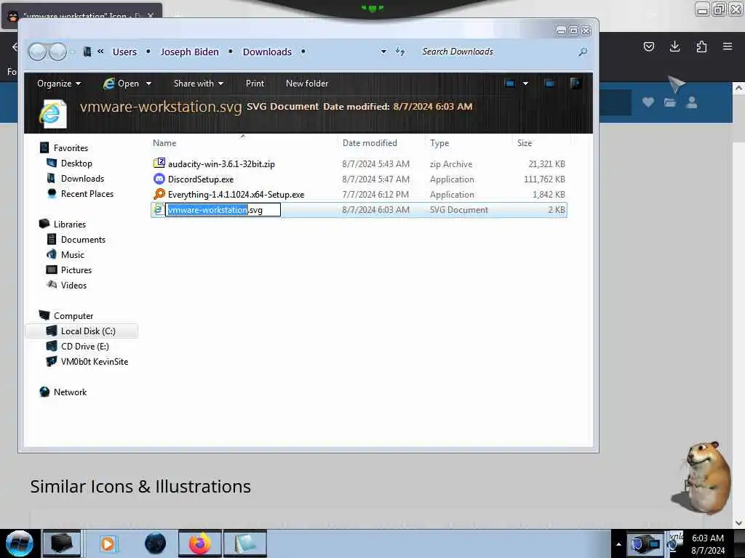
Task: Click the change view icon
Action: click(509, 84)
